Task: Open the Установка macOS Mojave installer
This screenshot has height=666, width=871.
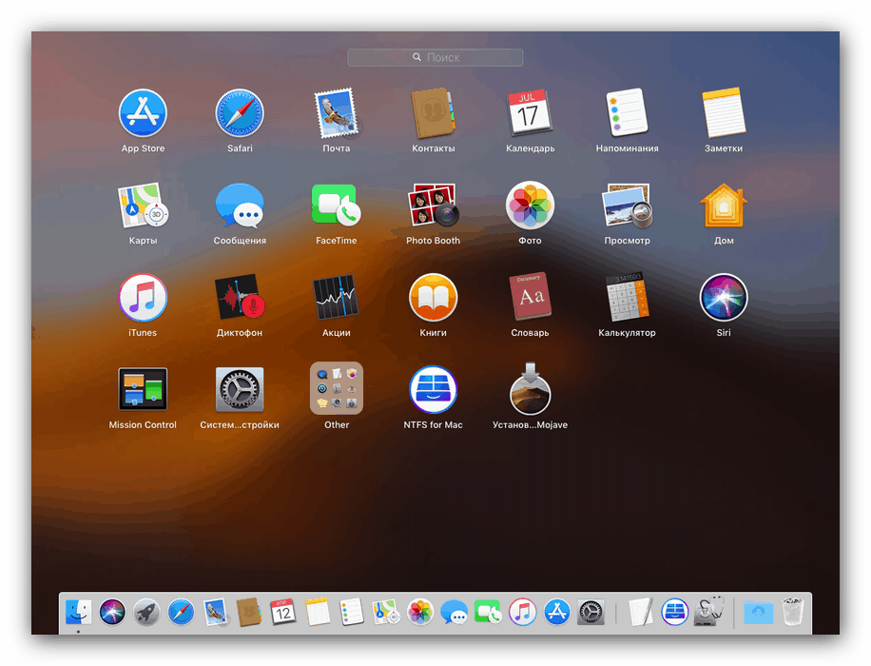Action: point(530,389)
